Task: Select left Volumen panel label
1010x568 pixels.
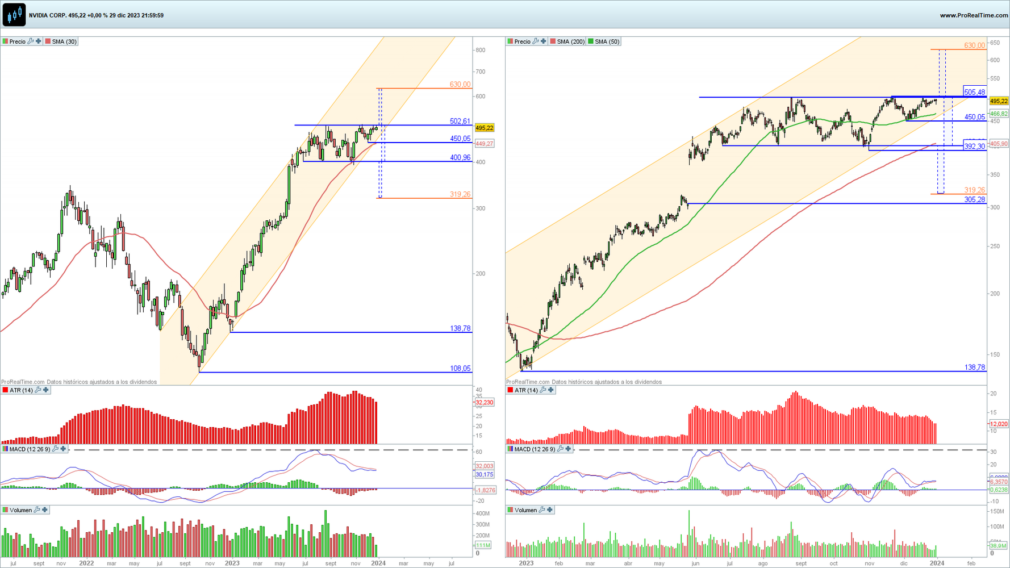Action: pos(20,510)
